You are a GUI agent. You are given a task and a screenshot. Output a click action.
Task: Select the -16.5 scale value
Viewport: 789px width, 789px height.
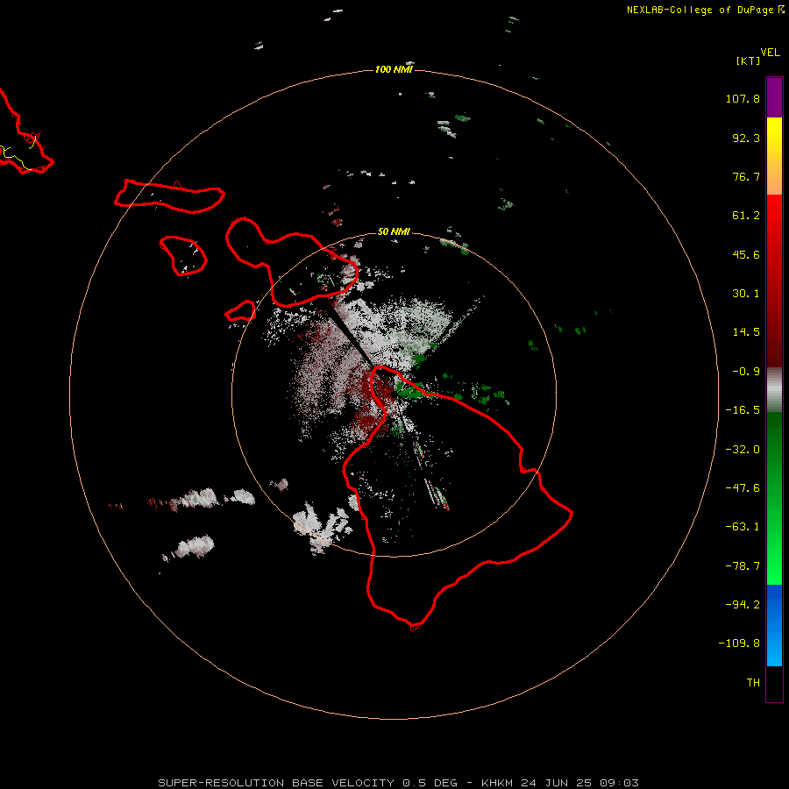743,410
